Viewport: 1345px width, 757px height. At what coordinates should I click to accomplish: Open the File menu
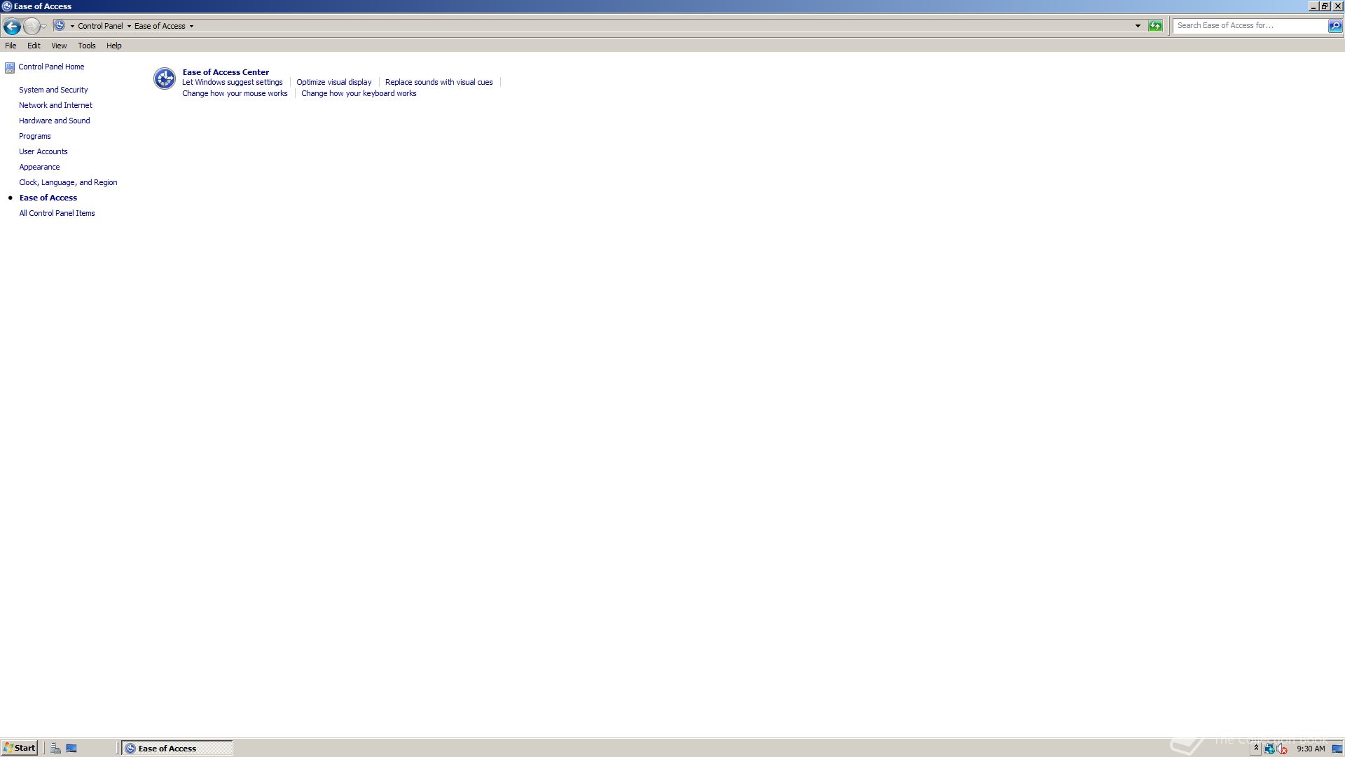(x=11, y=46)
